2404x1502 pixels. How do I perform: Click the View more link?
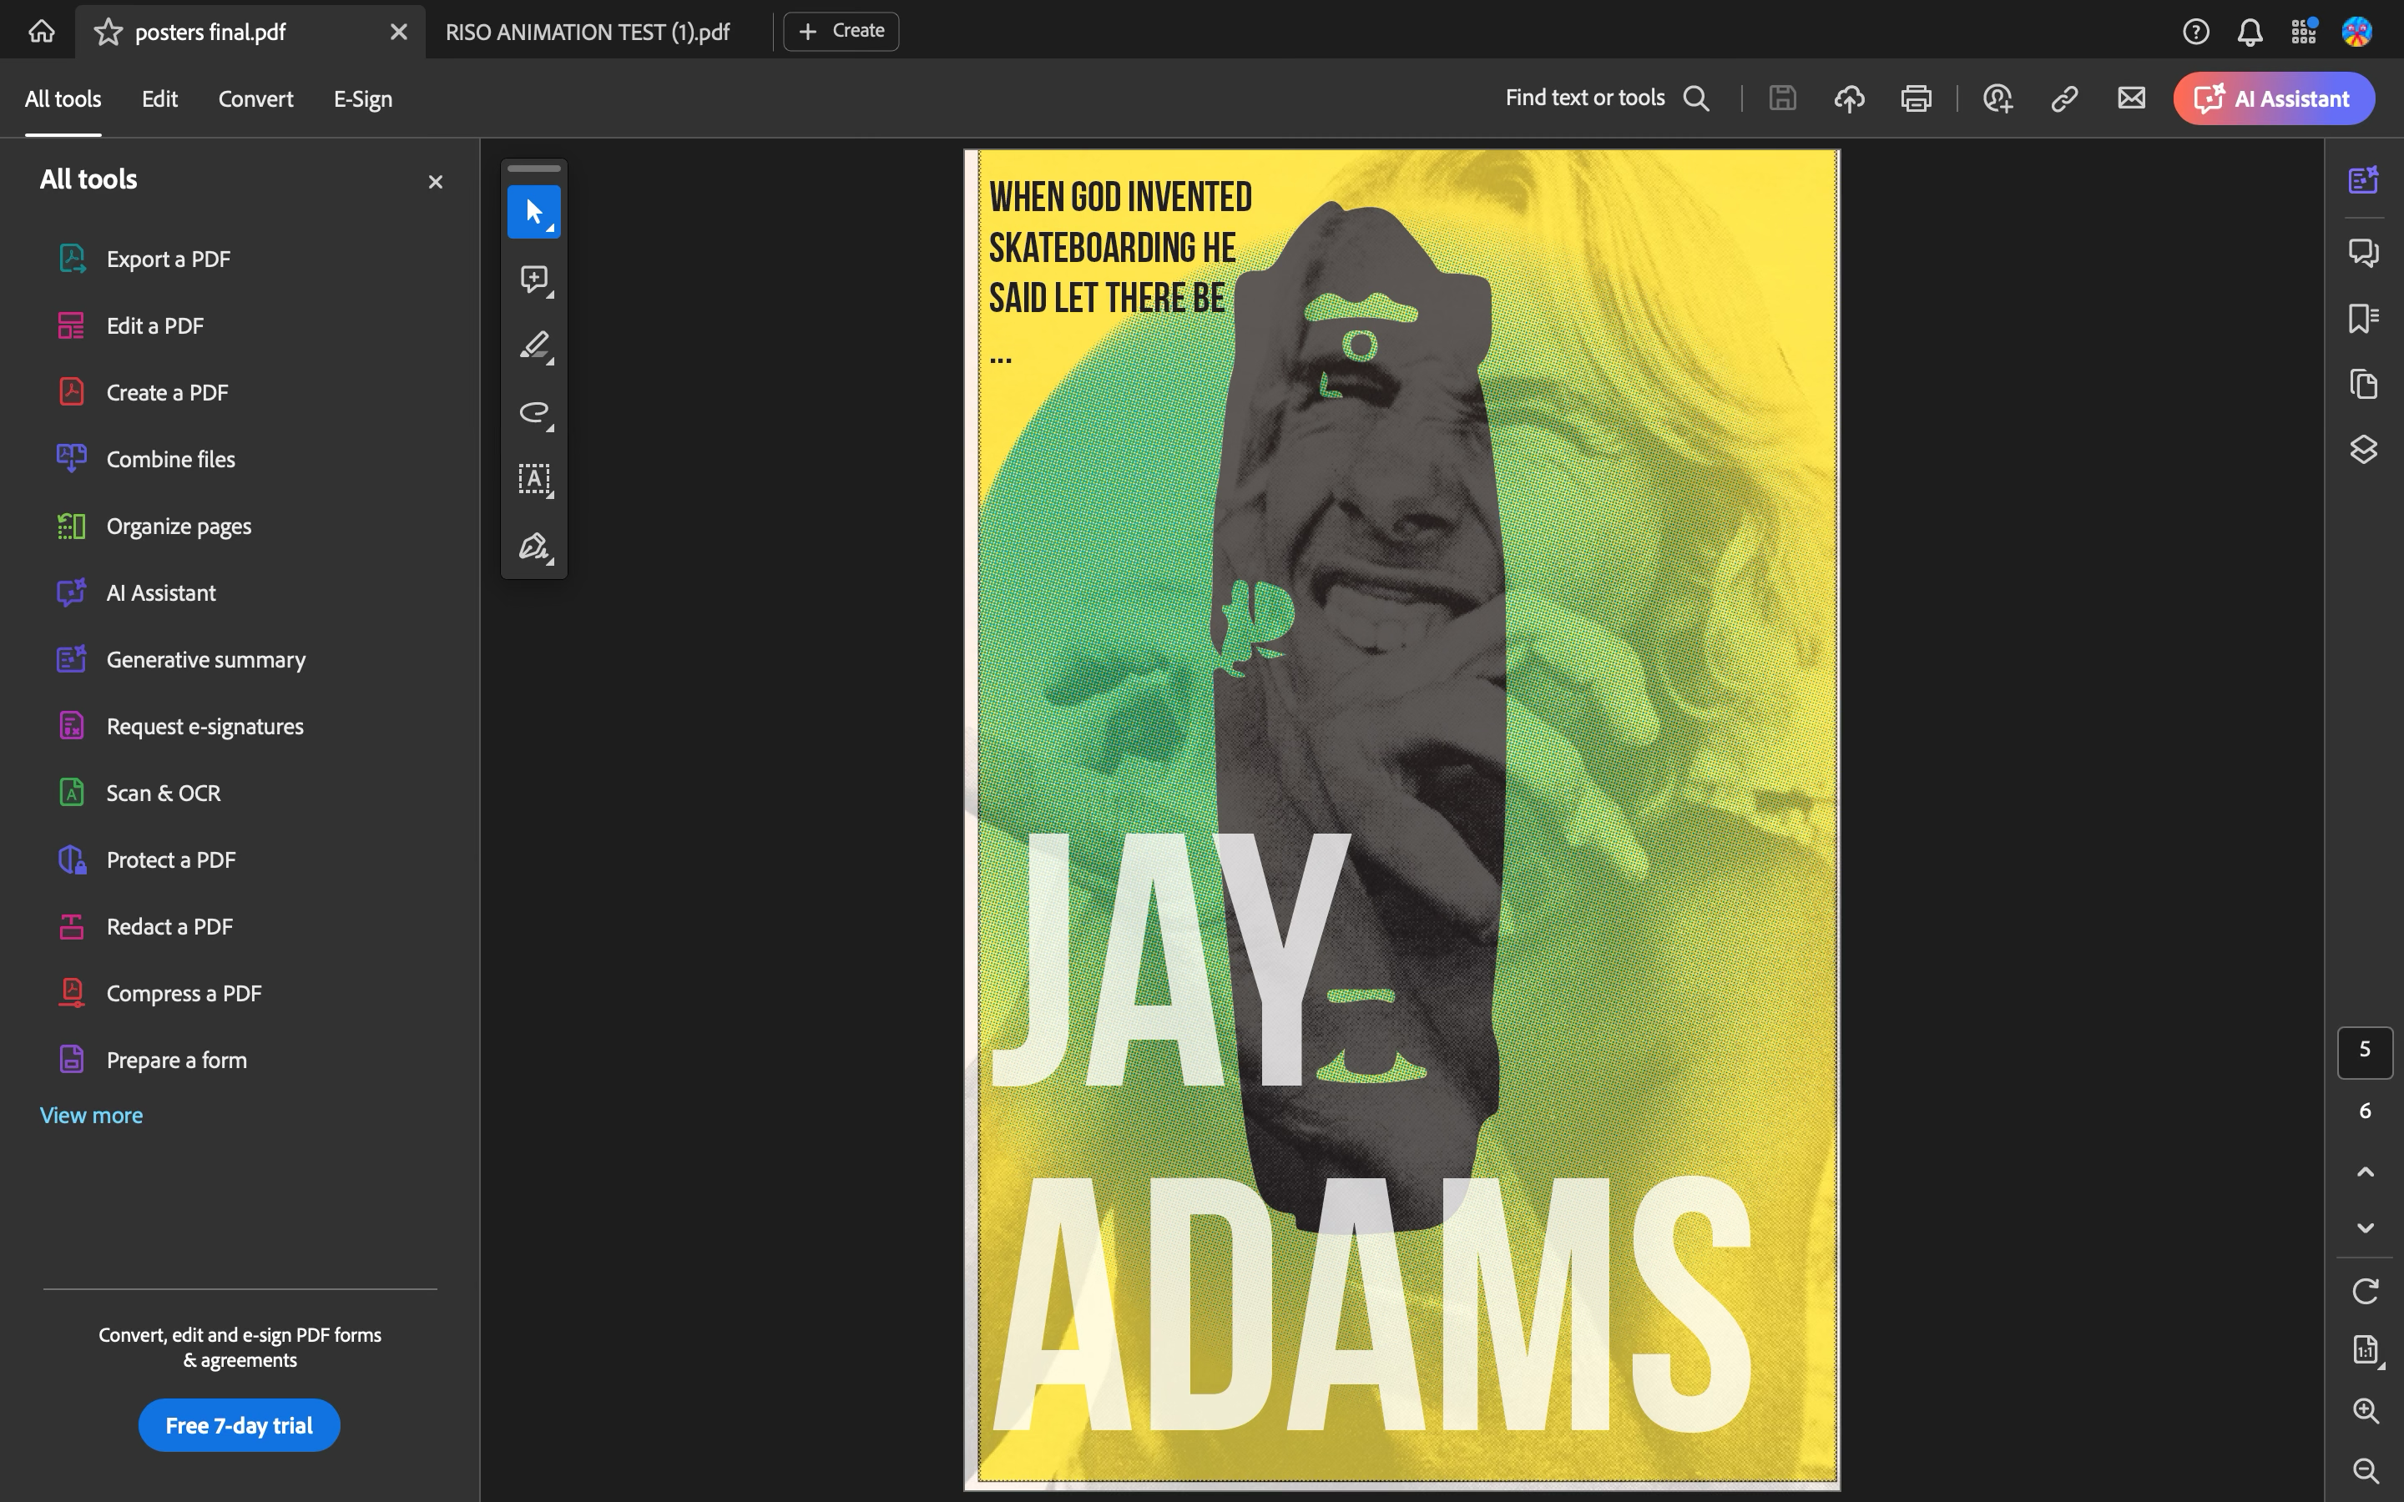tap(91, 1115)
